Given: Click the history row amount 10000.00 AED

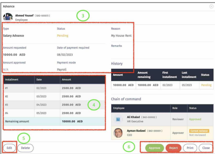Looking at the screenshot, I should click(122, 85).
